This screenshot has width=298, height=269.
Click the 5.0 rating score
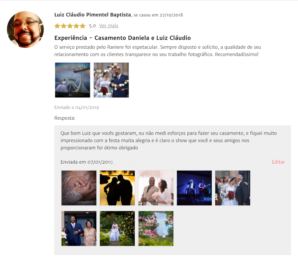pos(92,26)
